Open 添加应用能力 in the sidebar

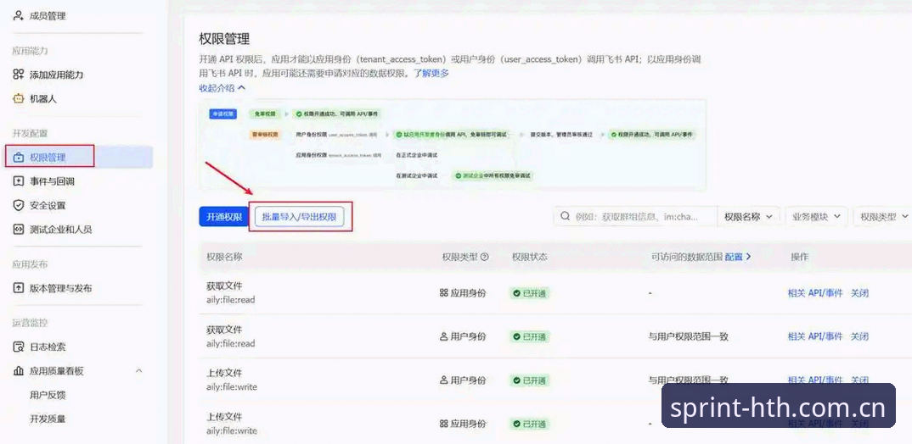pos(56,75)
